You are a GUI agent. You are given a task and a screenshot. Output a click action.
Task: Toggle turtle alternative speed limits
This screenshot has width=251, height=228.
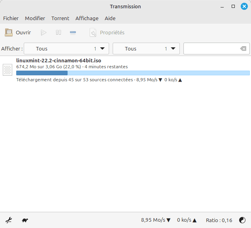click(25, 220)
